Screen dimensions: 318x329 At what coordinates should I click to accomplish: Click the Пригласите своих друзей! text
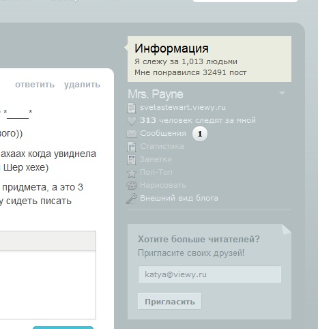tap(191, 253)
